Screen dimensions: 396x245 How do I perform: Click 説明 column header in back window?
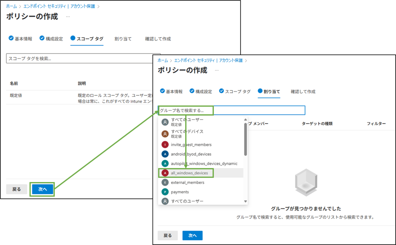point(82,83)
